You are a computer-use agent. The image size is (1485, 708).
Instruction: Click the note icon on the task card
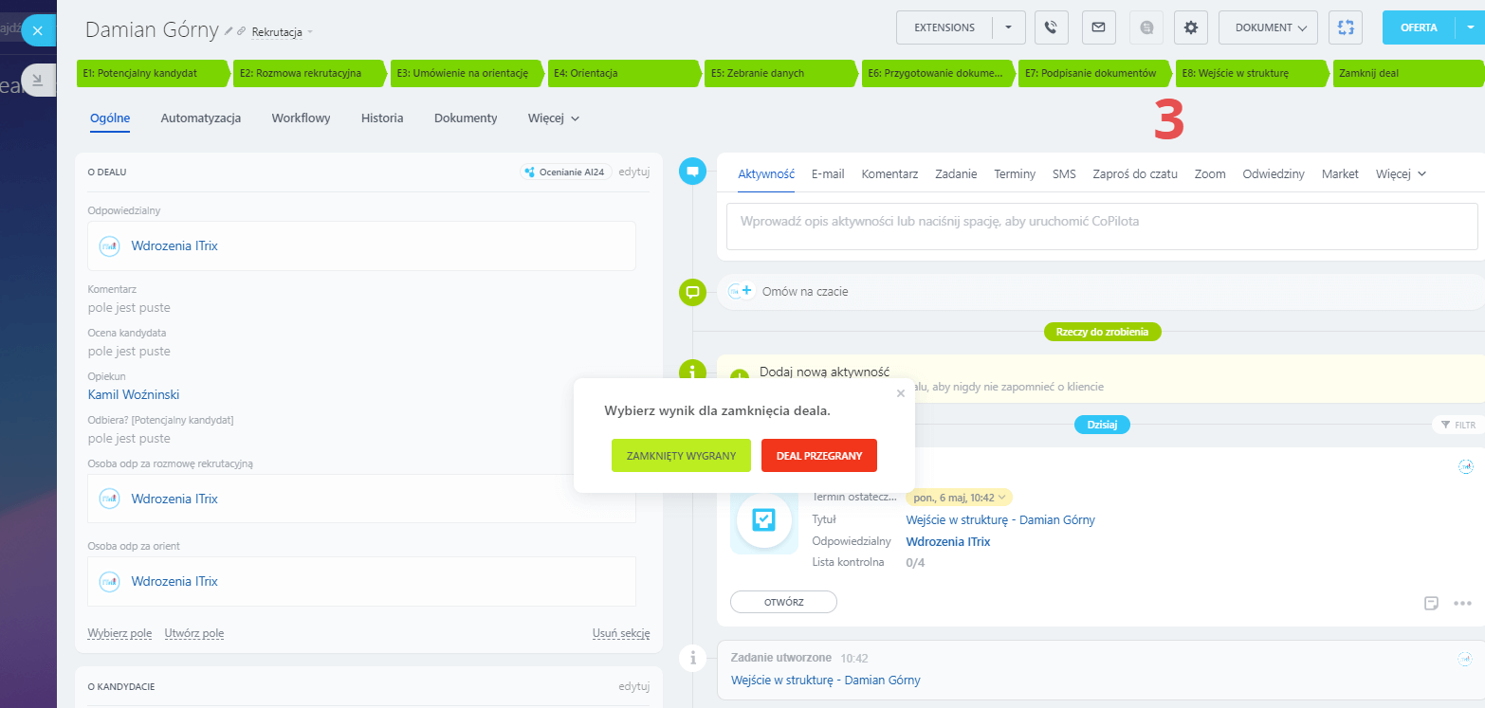pyautogui.click(x=1432, y=603)
